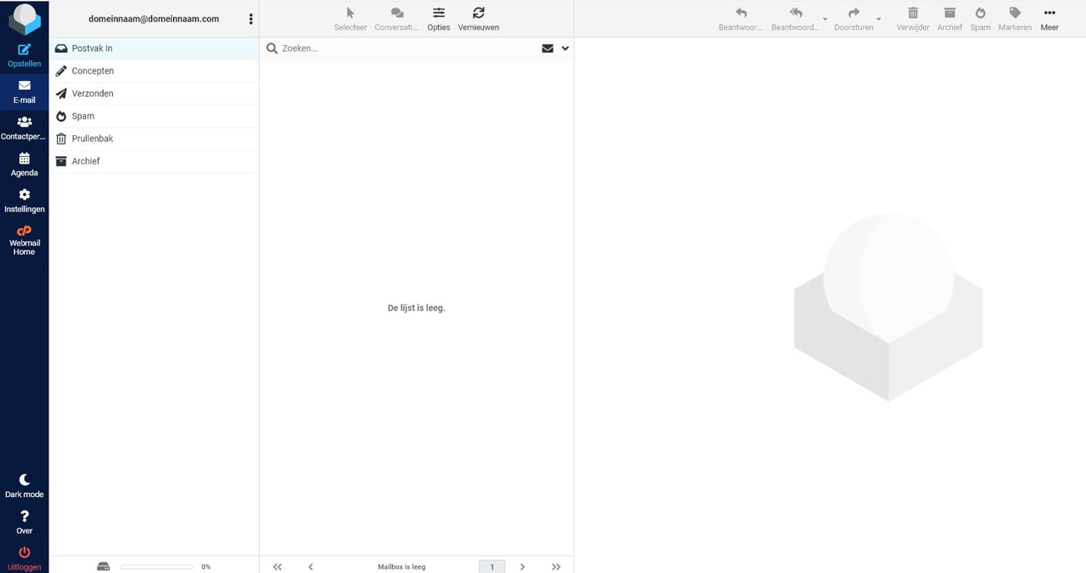
Task: Open the Spam folder in list
Action: pos(154,116)
